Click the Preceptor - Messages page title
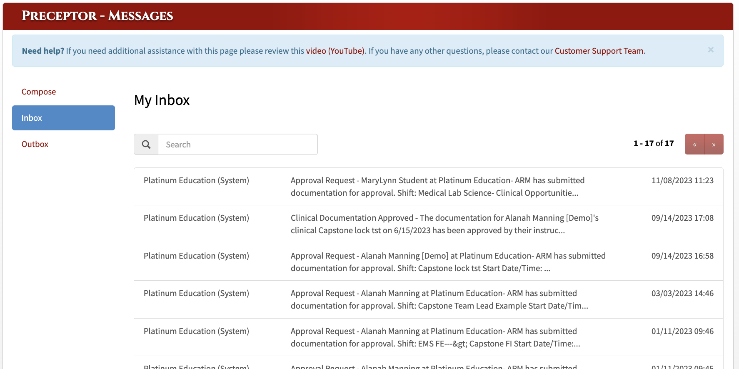 (x=97, y=16)
